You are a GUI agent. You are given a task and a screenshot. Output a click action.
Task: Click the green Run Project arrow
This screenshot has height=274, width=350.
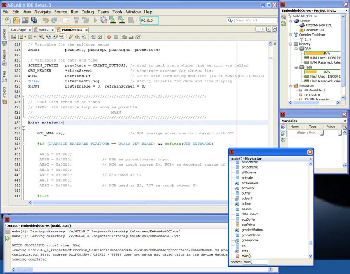tap(95, 20)
